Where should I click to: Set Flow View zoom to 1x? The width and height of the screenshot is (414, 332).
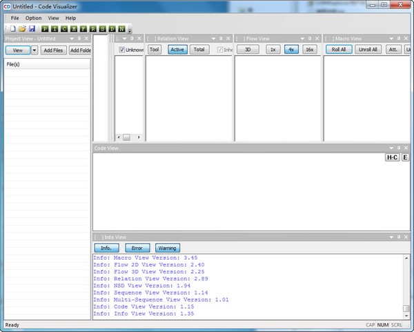coord(273,50)
